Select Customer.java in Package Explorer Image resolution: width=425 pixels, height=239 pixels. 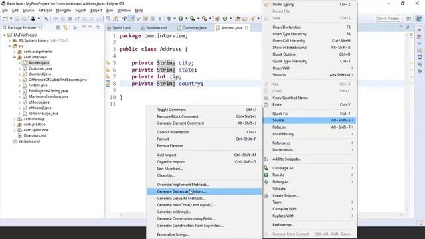click(40, 68)
